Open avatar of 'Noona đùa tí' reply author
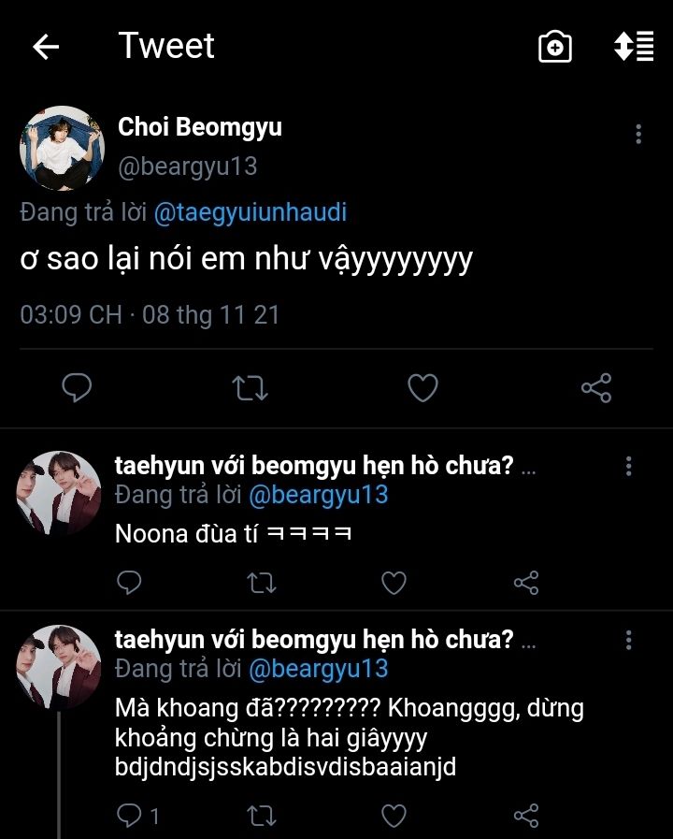The width and height of the screenshot is (673, 839). point(59,493)
